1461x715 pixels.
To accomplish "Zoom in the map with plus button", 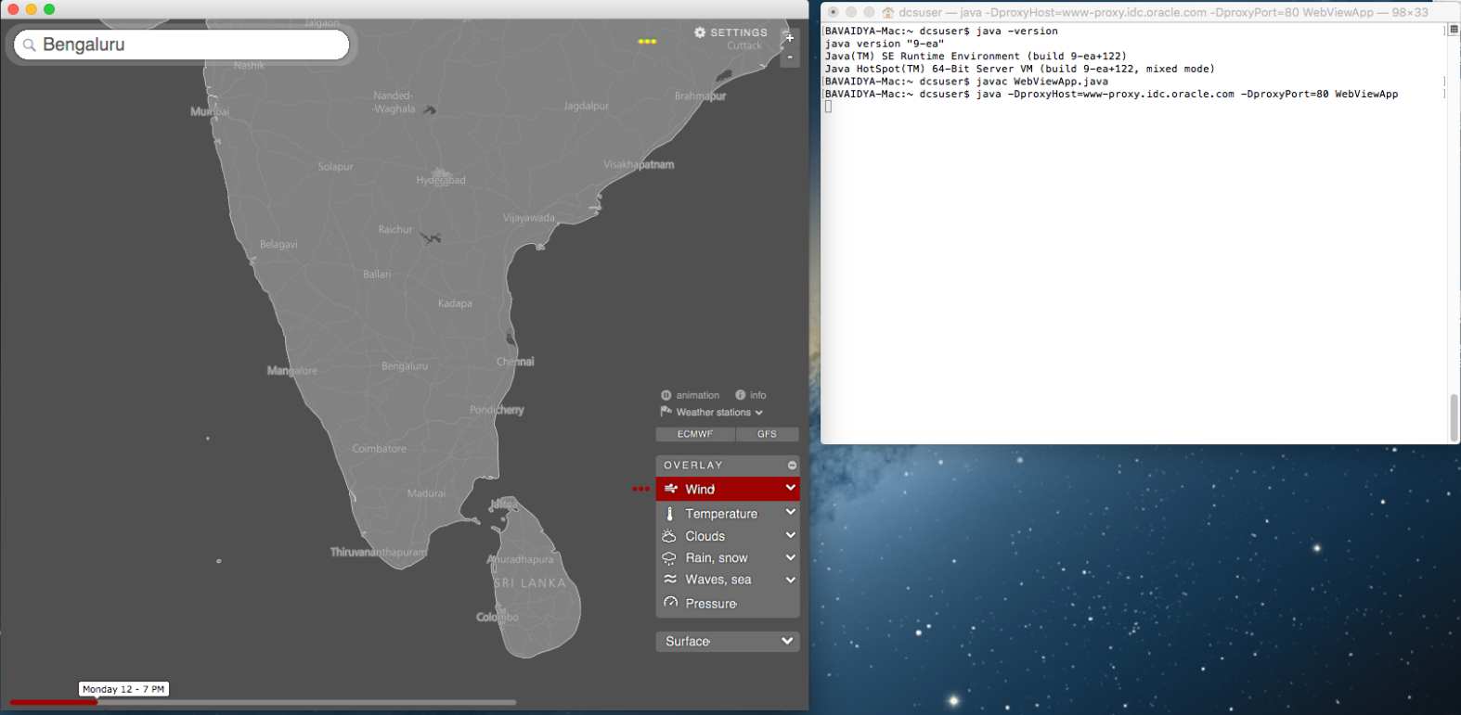I will tap(790, 38).
